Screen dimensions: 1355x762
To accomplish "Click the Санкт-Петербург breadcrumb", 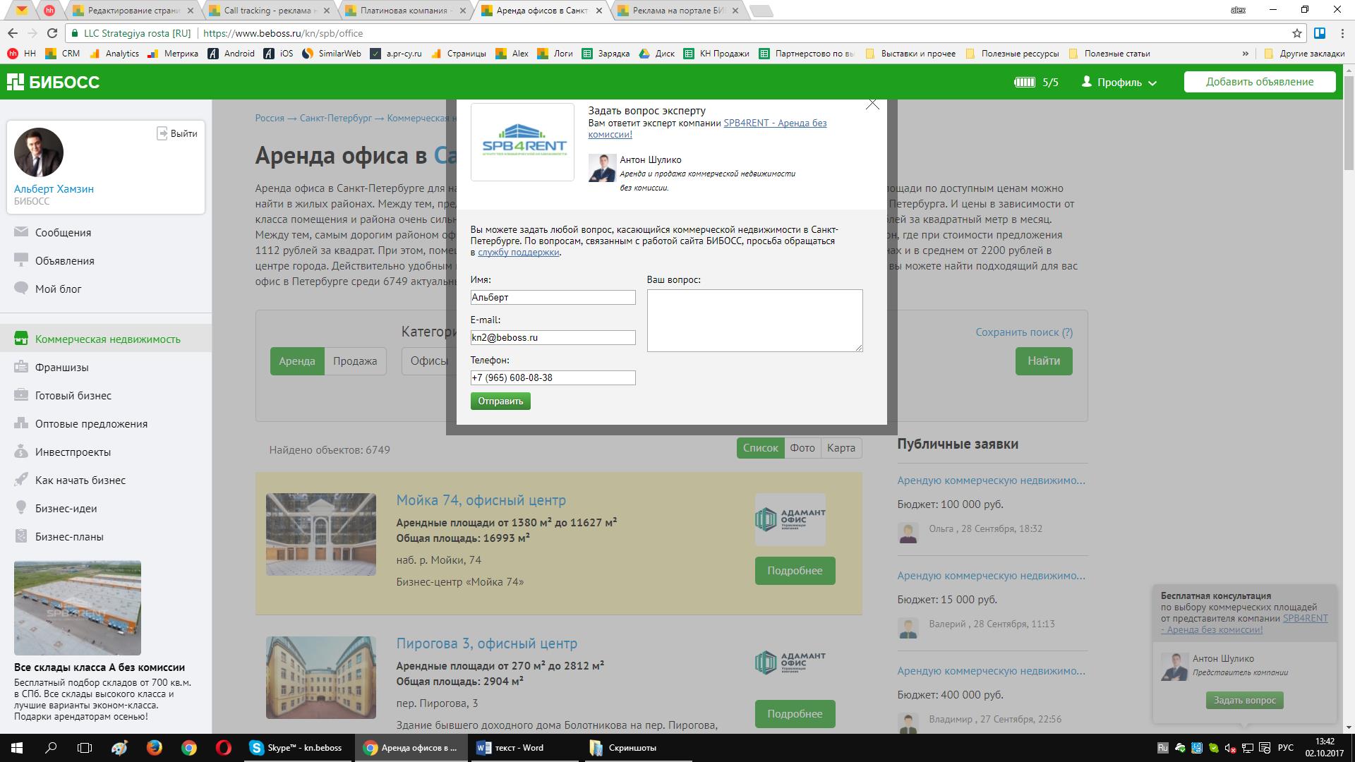I will click(x=335, y=119).
